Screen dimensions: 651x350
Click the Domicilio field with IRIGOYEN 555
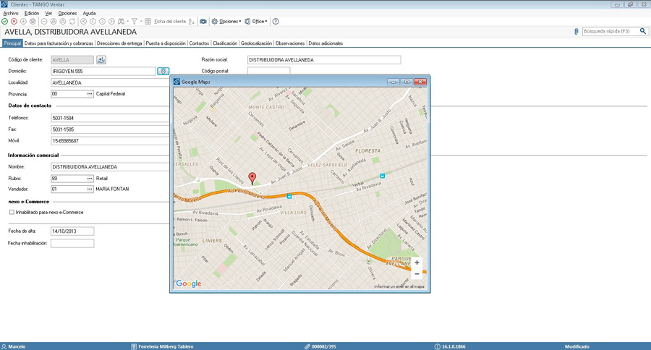tap(103, 72)
